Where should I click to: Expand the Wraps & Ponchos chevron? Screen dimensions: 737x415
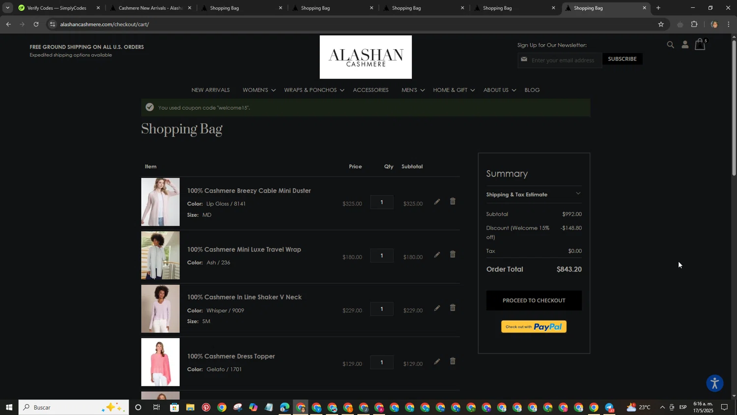(x=342, y=90)
